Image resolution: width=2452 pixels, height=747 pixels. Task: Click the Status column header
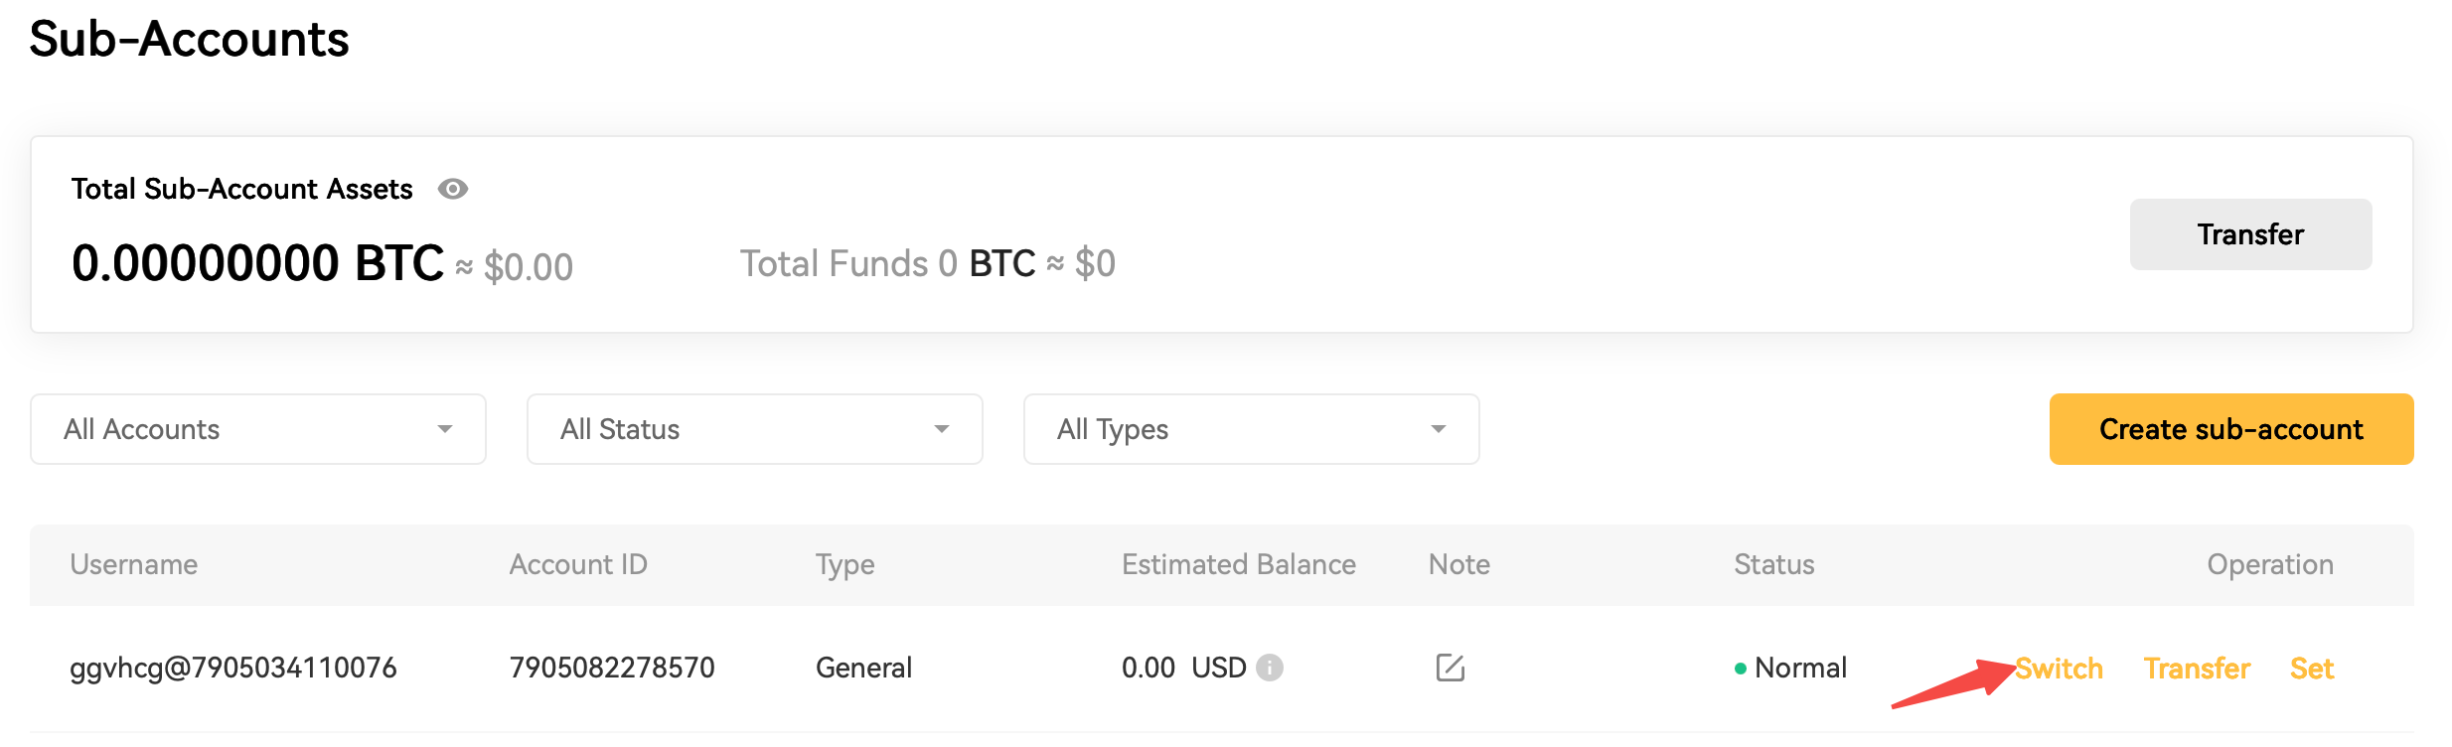pos(1773,564)
